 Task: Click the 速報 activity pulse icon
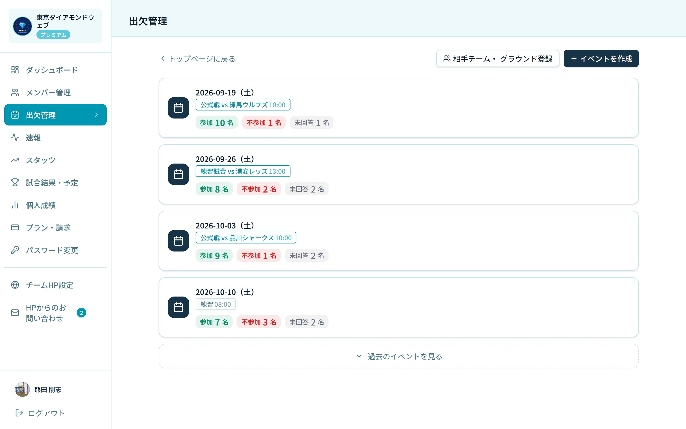coord(15,137)
